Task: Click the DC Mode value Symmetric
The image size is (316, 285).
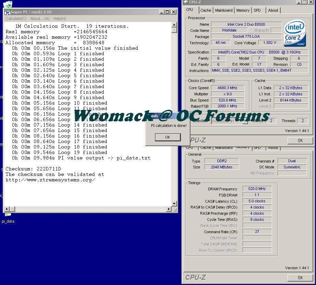Action: coord(292,167)
